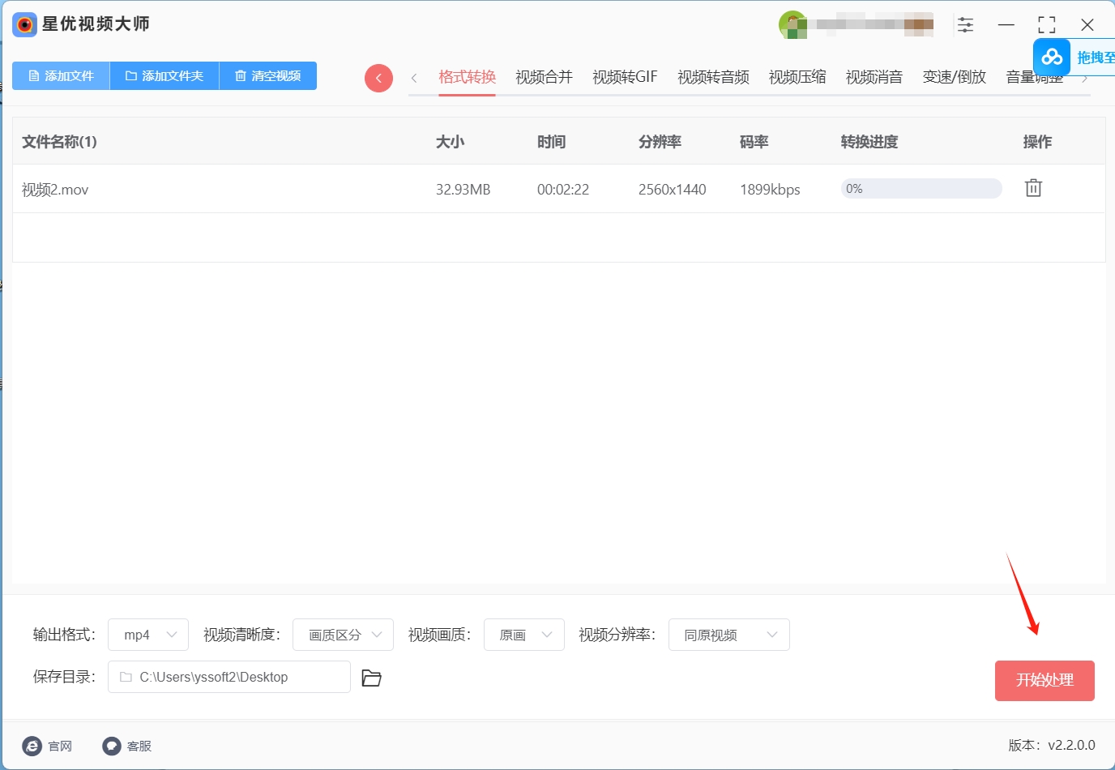
Task: Switch to the 视频转GIF tab
Action: tap(625, 77)
